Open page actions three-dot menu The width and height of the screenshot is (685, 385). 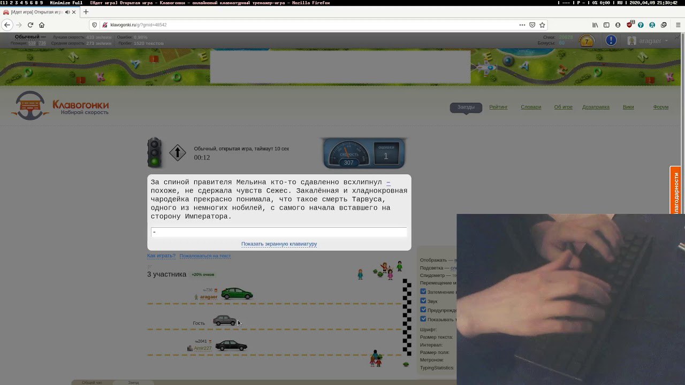tap(522, 25)
